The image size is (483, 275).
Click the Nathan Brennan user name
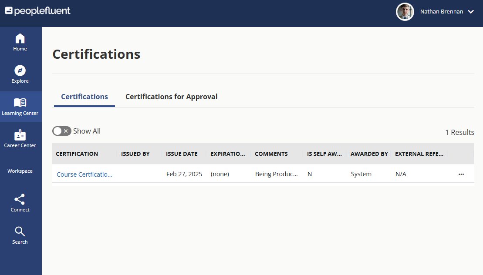point(442,12)
